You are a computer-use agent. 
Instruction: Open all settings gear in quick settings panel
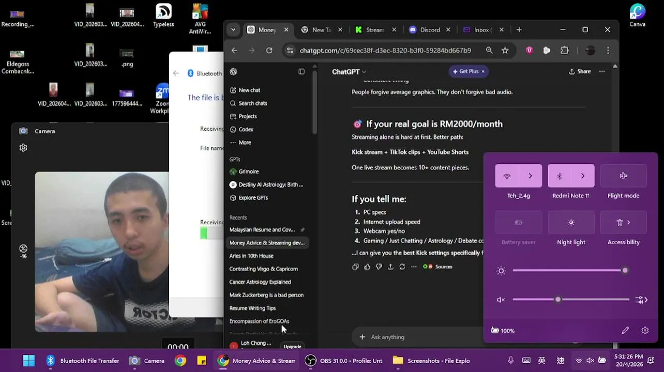click(x=645, y=330)
